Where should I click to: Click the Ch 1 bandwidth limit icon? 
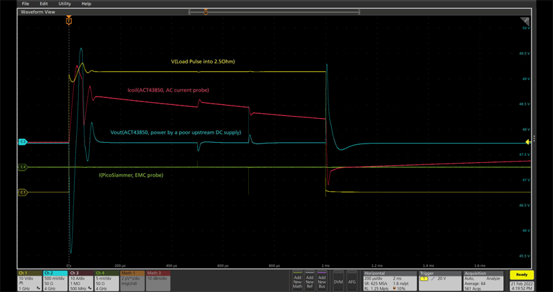pyautogui.click(x=38, y=288)
